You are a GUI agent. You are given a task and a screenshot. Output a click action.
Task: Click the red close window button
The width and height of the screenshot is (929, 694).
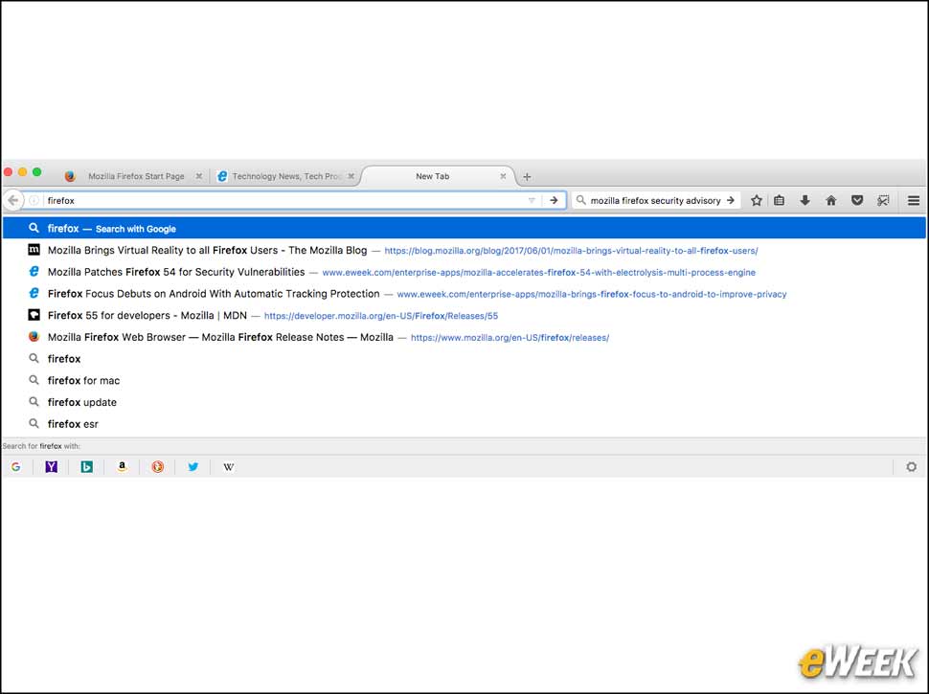[9, 171]
